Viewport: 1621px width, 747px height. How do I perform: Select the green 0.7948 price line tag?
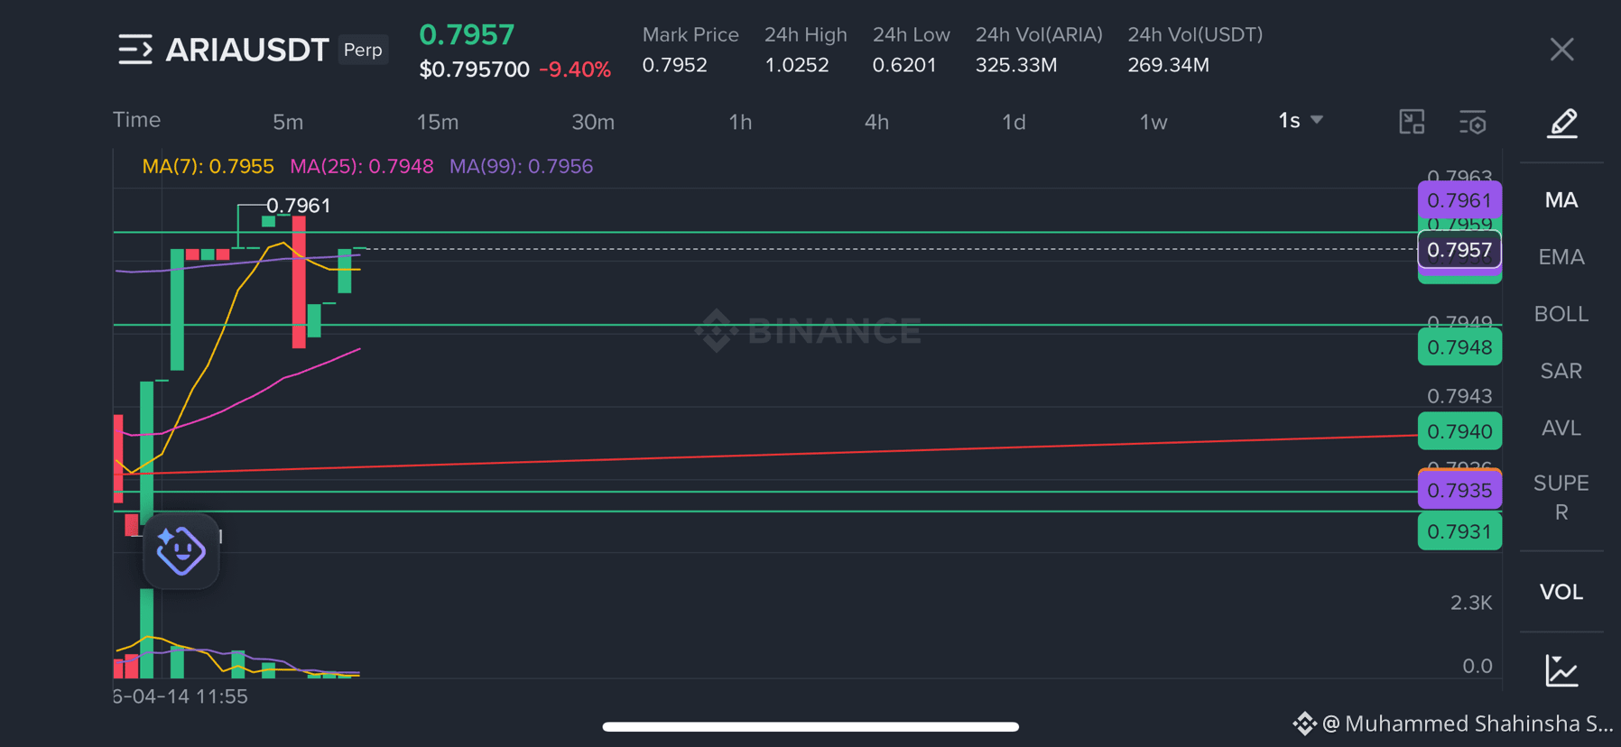tap(1459, 347)
